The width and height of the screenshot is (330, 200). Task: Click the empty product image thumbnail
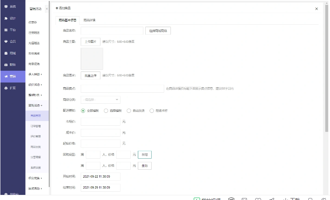(92, 59)
